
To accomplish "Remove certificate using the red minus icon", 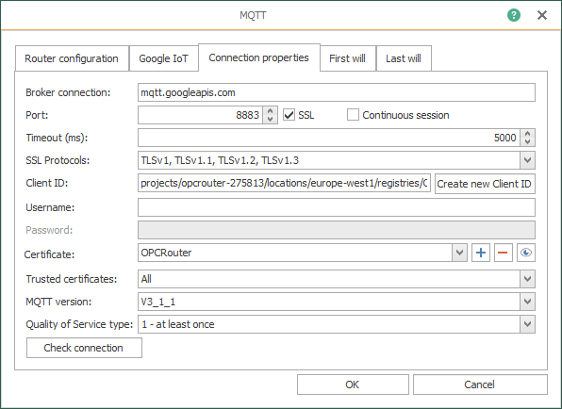I will [x=504, y=253].
